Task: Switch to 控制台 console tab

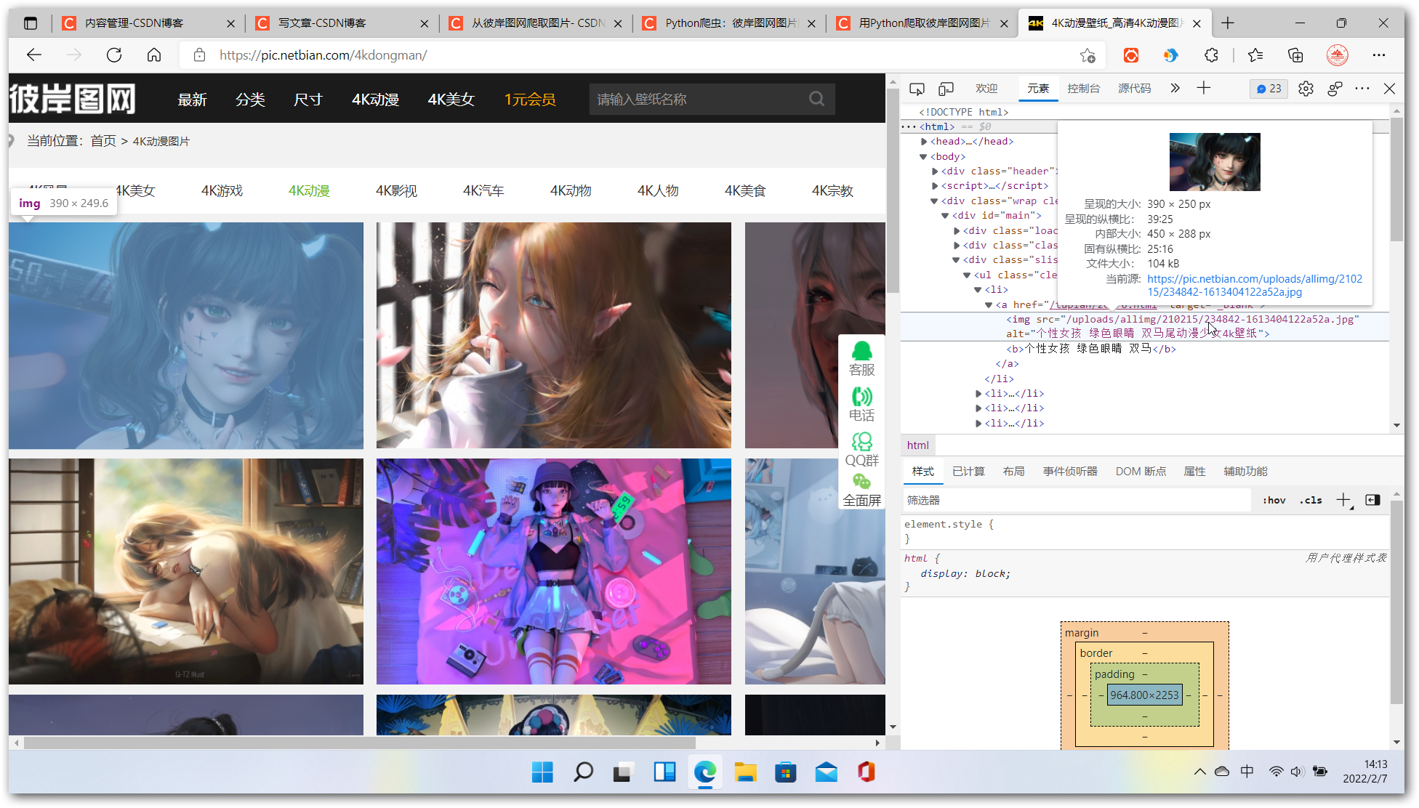Action: click(x=1083, y=89)
